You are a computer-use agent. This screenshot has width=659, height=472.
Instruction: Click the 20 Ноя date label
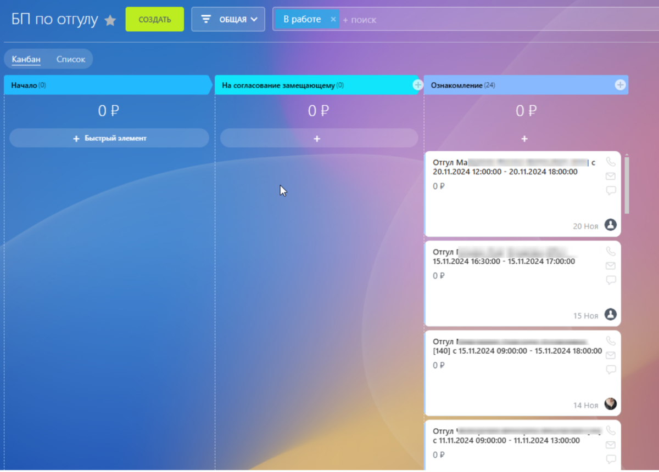point(585,226)
